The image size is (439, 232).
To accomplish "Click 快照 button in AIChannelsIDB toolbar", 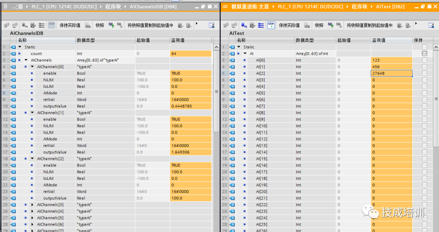I will tap(100, 26).
